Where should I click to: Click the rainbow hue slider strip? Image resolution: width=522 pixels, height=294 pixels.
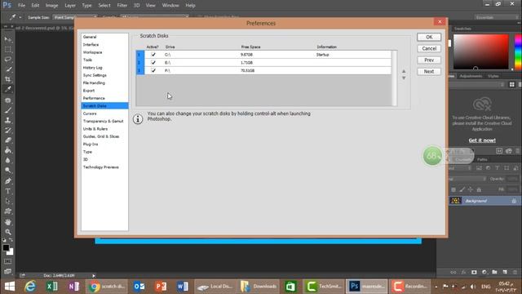coord(518,51)
